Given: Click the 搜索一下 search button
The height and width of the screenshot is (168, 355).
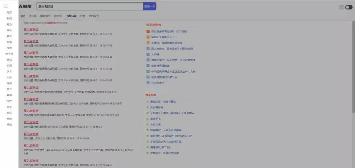Looking at the screenshot, I should pos(150,6).
